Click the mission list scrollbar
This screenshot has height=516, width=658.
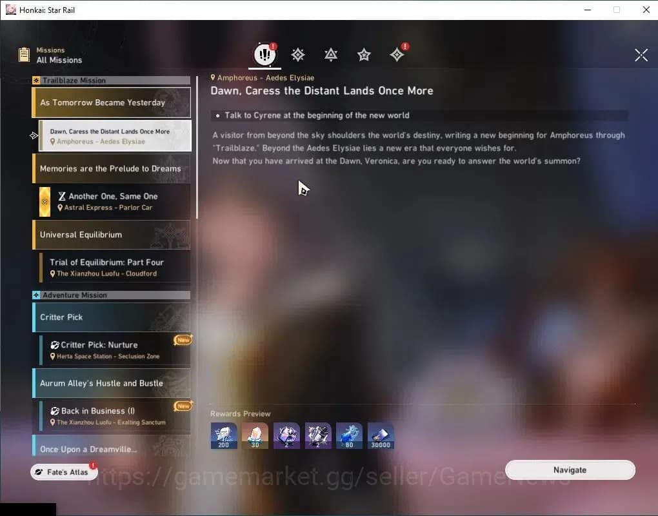pos(196,148)
